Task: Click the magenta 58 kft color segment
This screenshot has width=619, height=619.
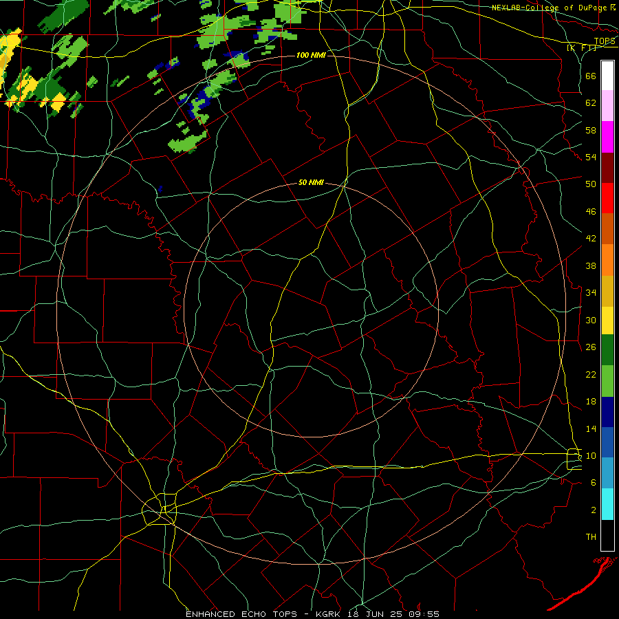Action: 607,137
